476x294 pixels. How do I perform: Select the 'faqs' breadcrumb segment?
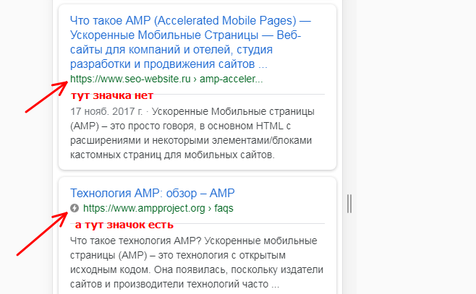click(224, 208)
